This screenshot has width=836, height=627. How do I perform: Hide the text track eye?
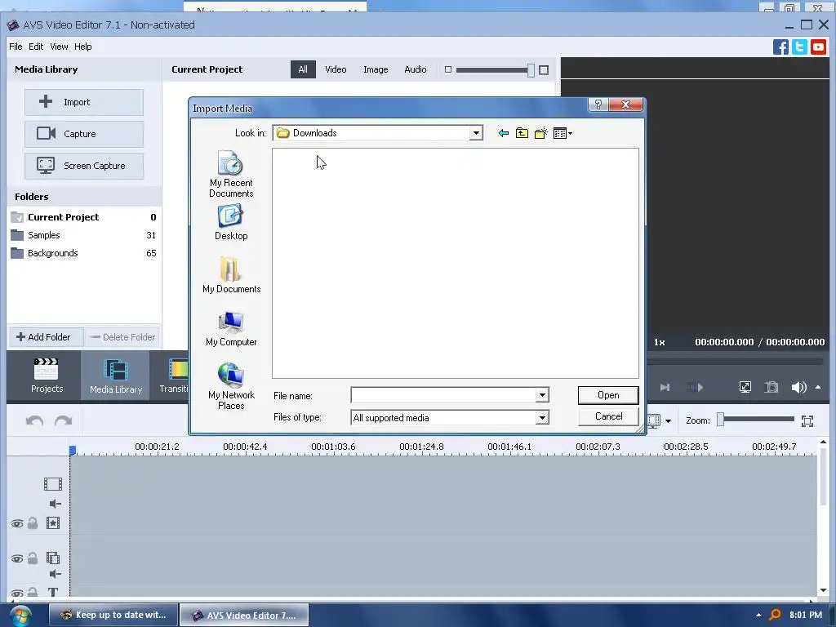pyautogui.click(x=16, y=593)
